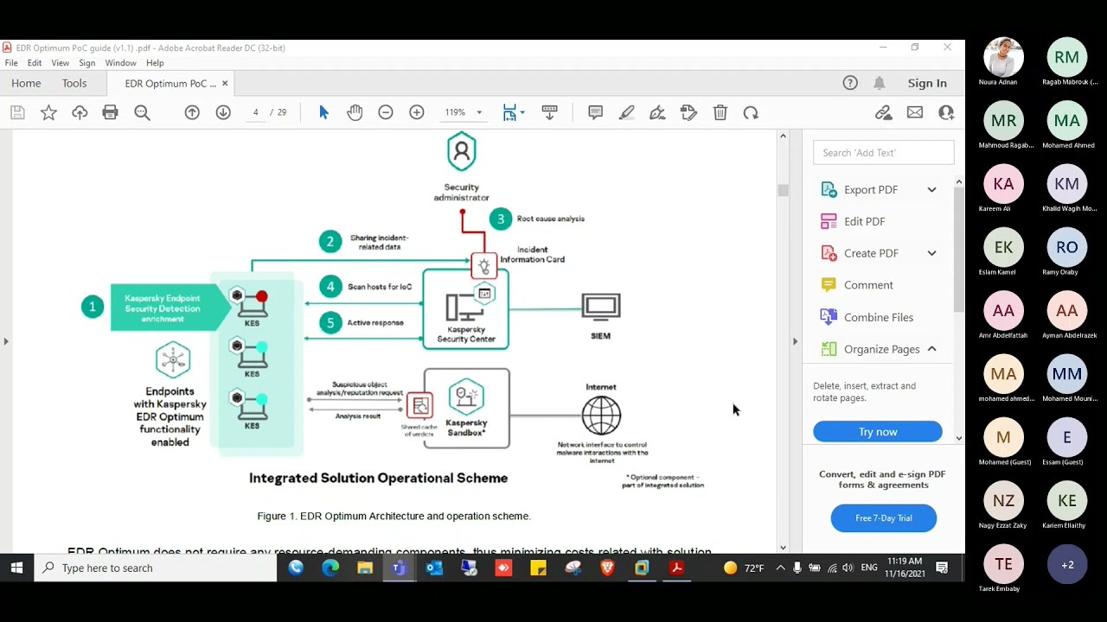
Task: Share with others via person-plus icon
Action: [945, 112]
